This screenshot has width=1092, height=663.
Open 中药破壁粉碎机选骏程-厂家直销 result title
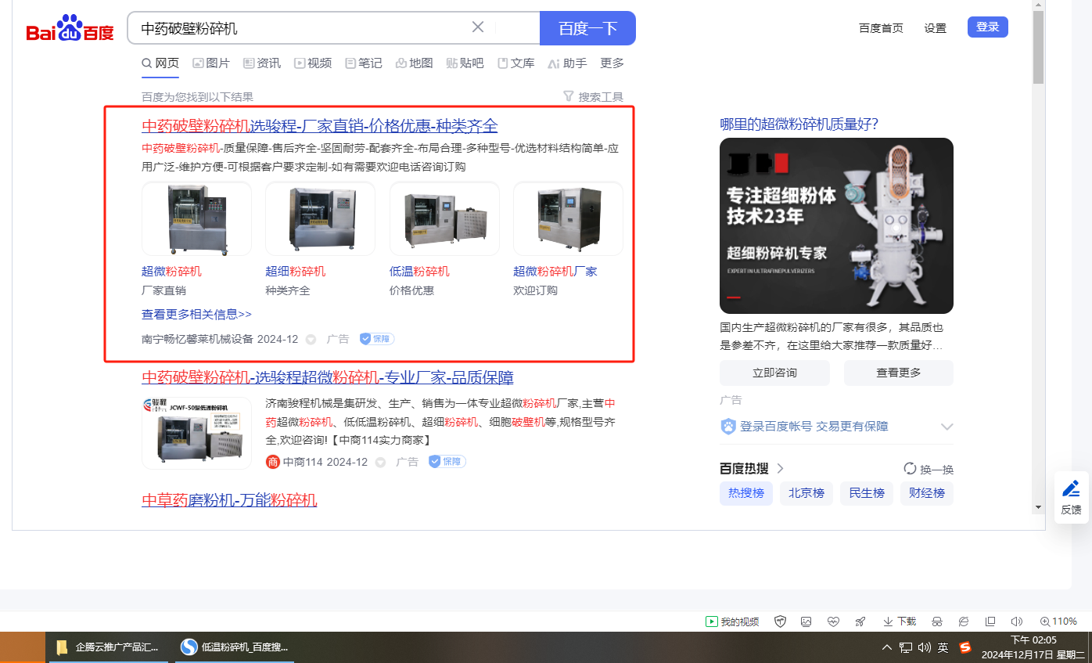[x=320, y=126]
